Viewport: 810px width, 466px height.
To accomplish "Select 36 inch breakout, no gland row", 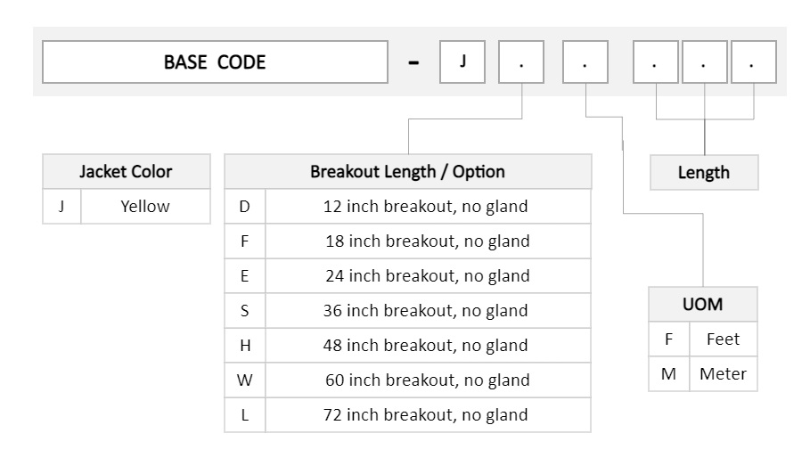I will pyautogui.click(x=407, y=310).
